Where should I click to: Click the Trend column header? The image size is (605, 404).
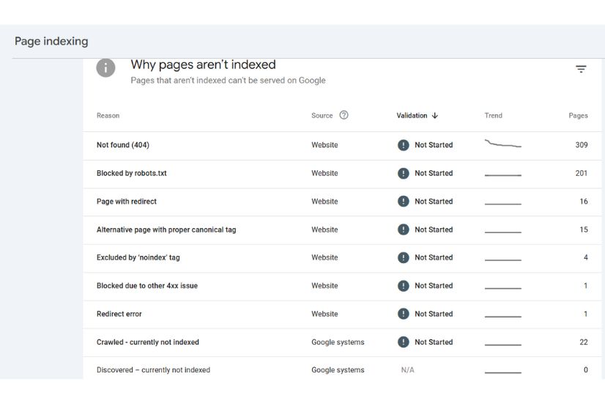tap(493, 116)
